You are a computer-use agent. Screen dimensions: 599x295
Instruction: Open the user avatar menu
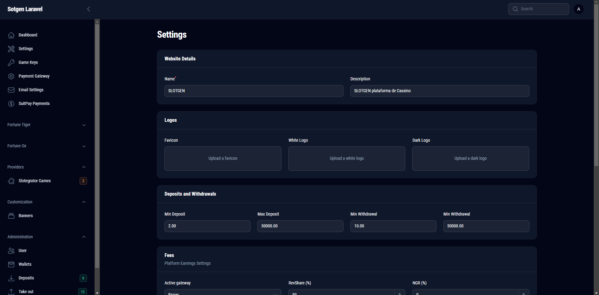click(x=578, y=9)
